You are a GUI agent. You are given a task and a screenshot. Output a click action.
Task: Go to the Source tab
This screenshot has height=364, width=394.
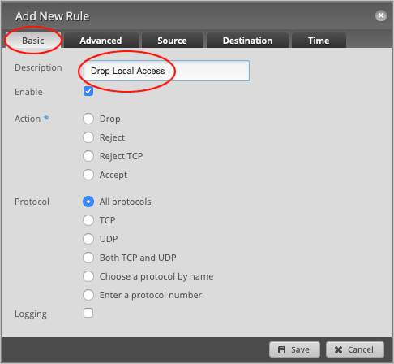point(172,41)
